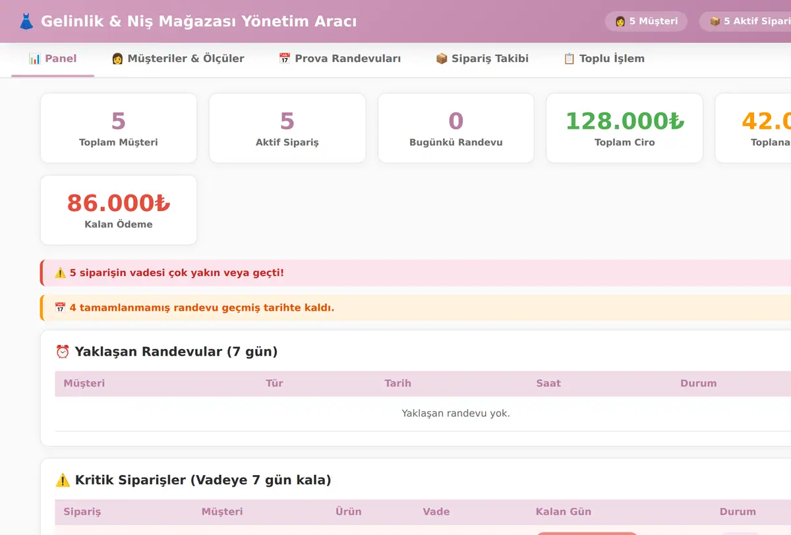Go to Sipariş Takibi tab
The height and width of the screenshot is (535, 791).
tap(483, 59)
